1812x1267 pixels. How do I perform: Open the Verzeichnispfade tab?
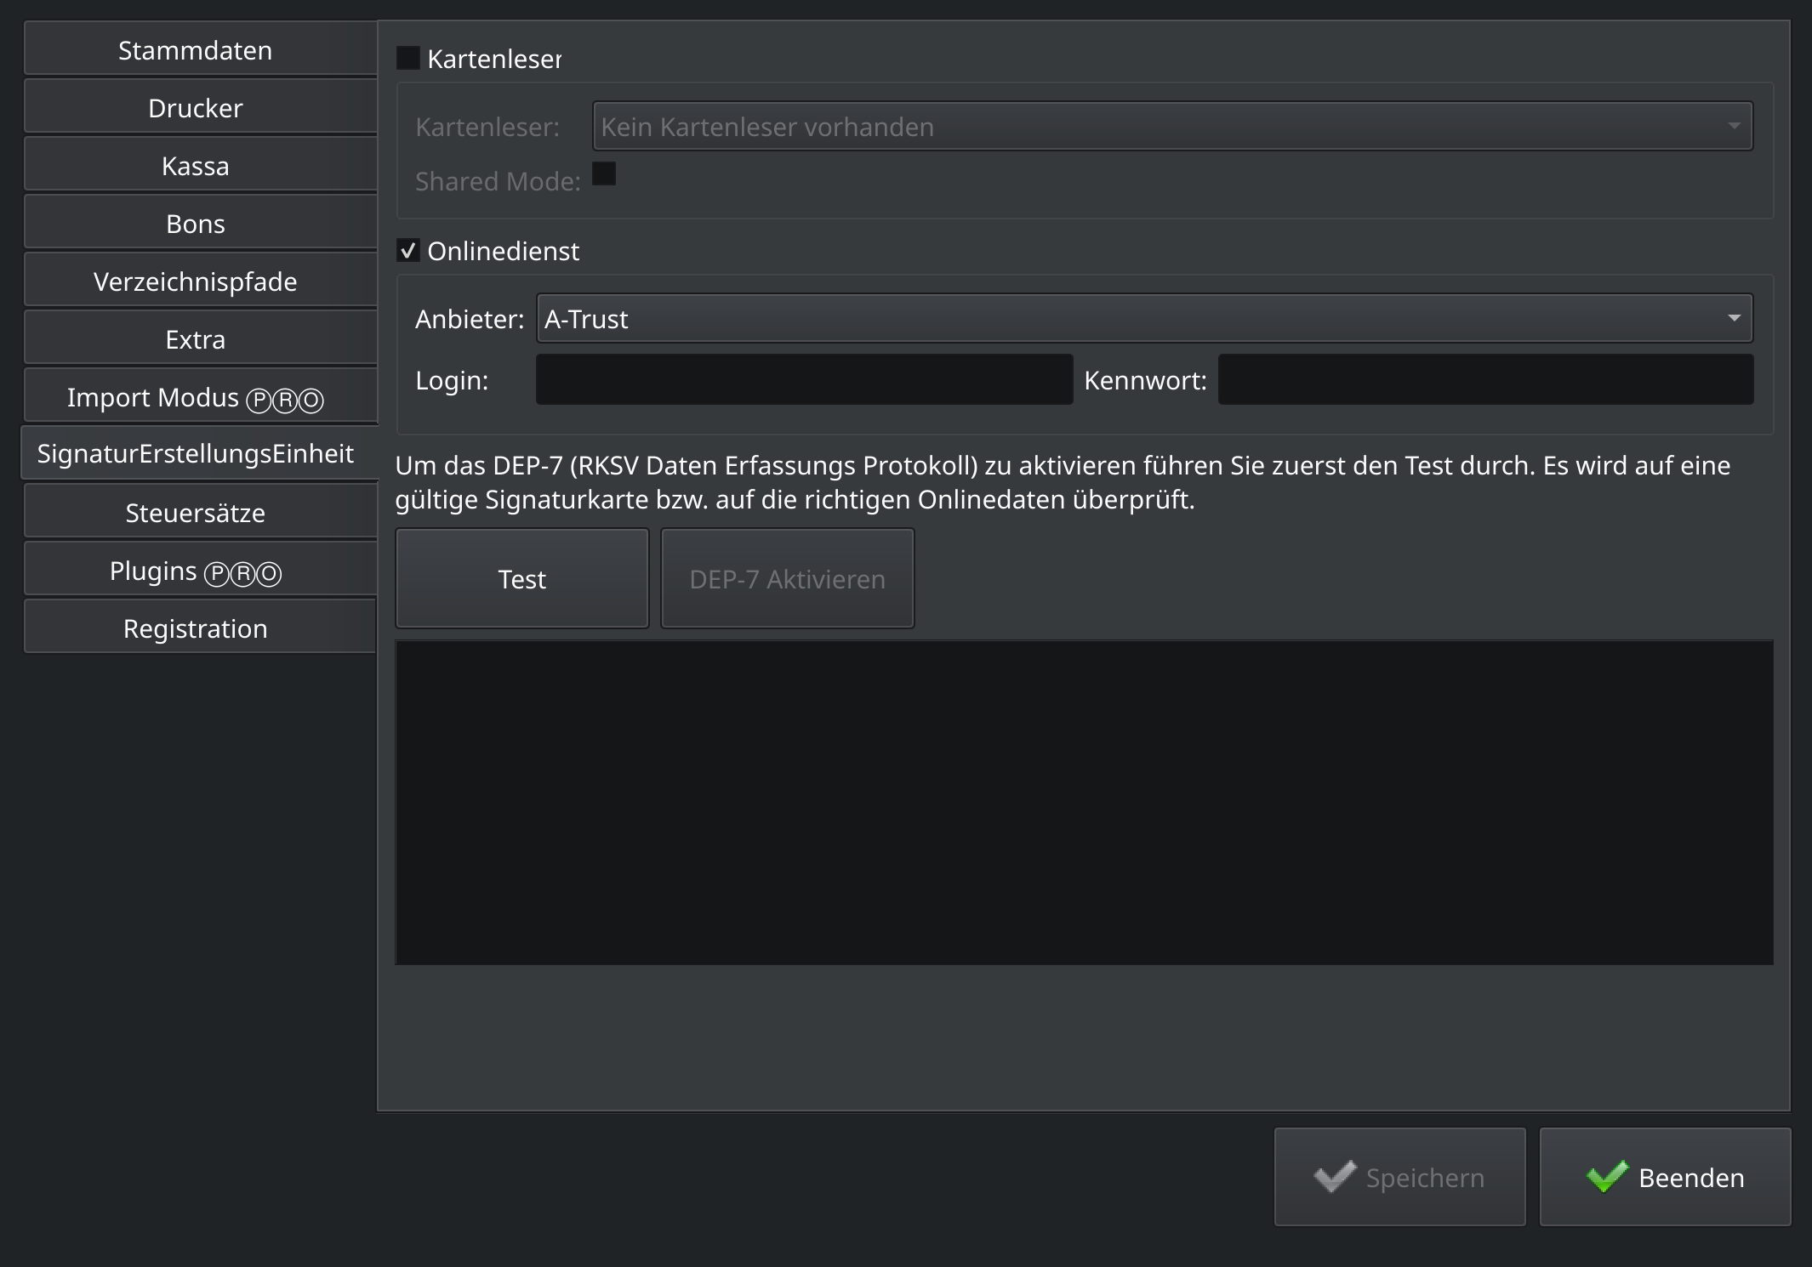(x=201, y=281)
